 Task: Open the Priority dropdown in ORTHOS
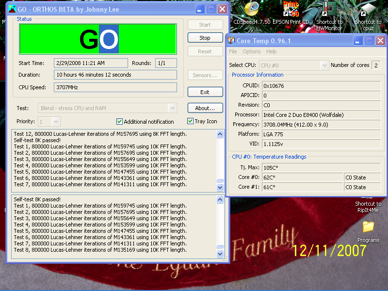[x=56, y=122]
